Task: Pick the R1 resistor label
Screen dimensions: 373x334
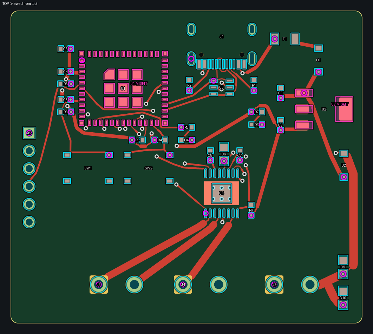Action: coord(254,86)
